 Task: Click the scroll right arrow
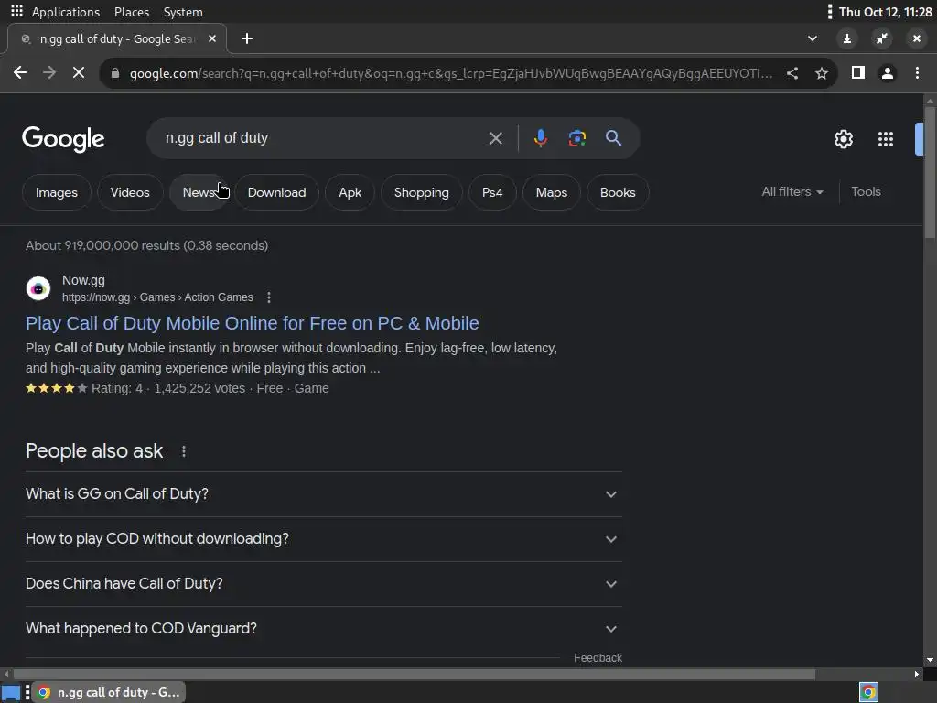pos(917,675)
